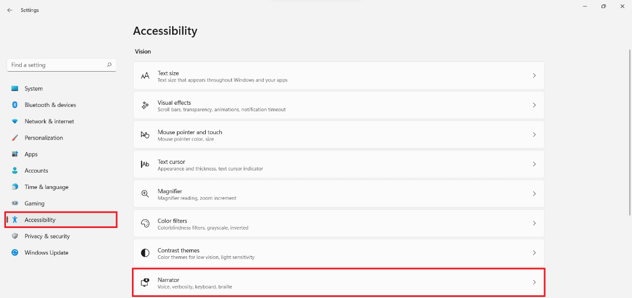Restore down the Settings window
This screenshot has height=298, width=632.
click(x=603, y=7)
